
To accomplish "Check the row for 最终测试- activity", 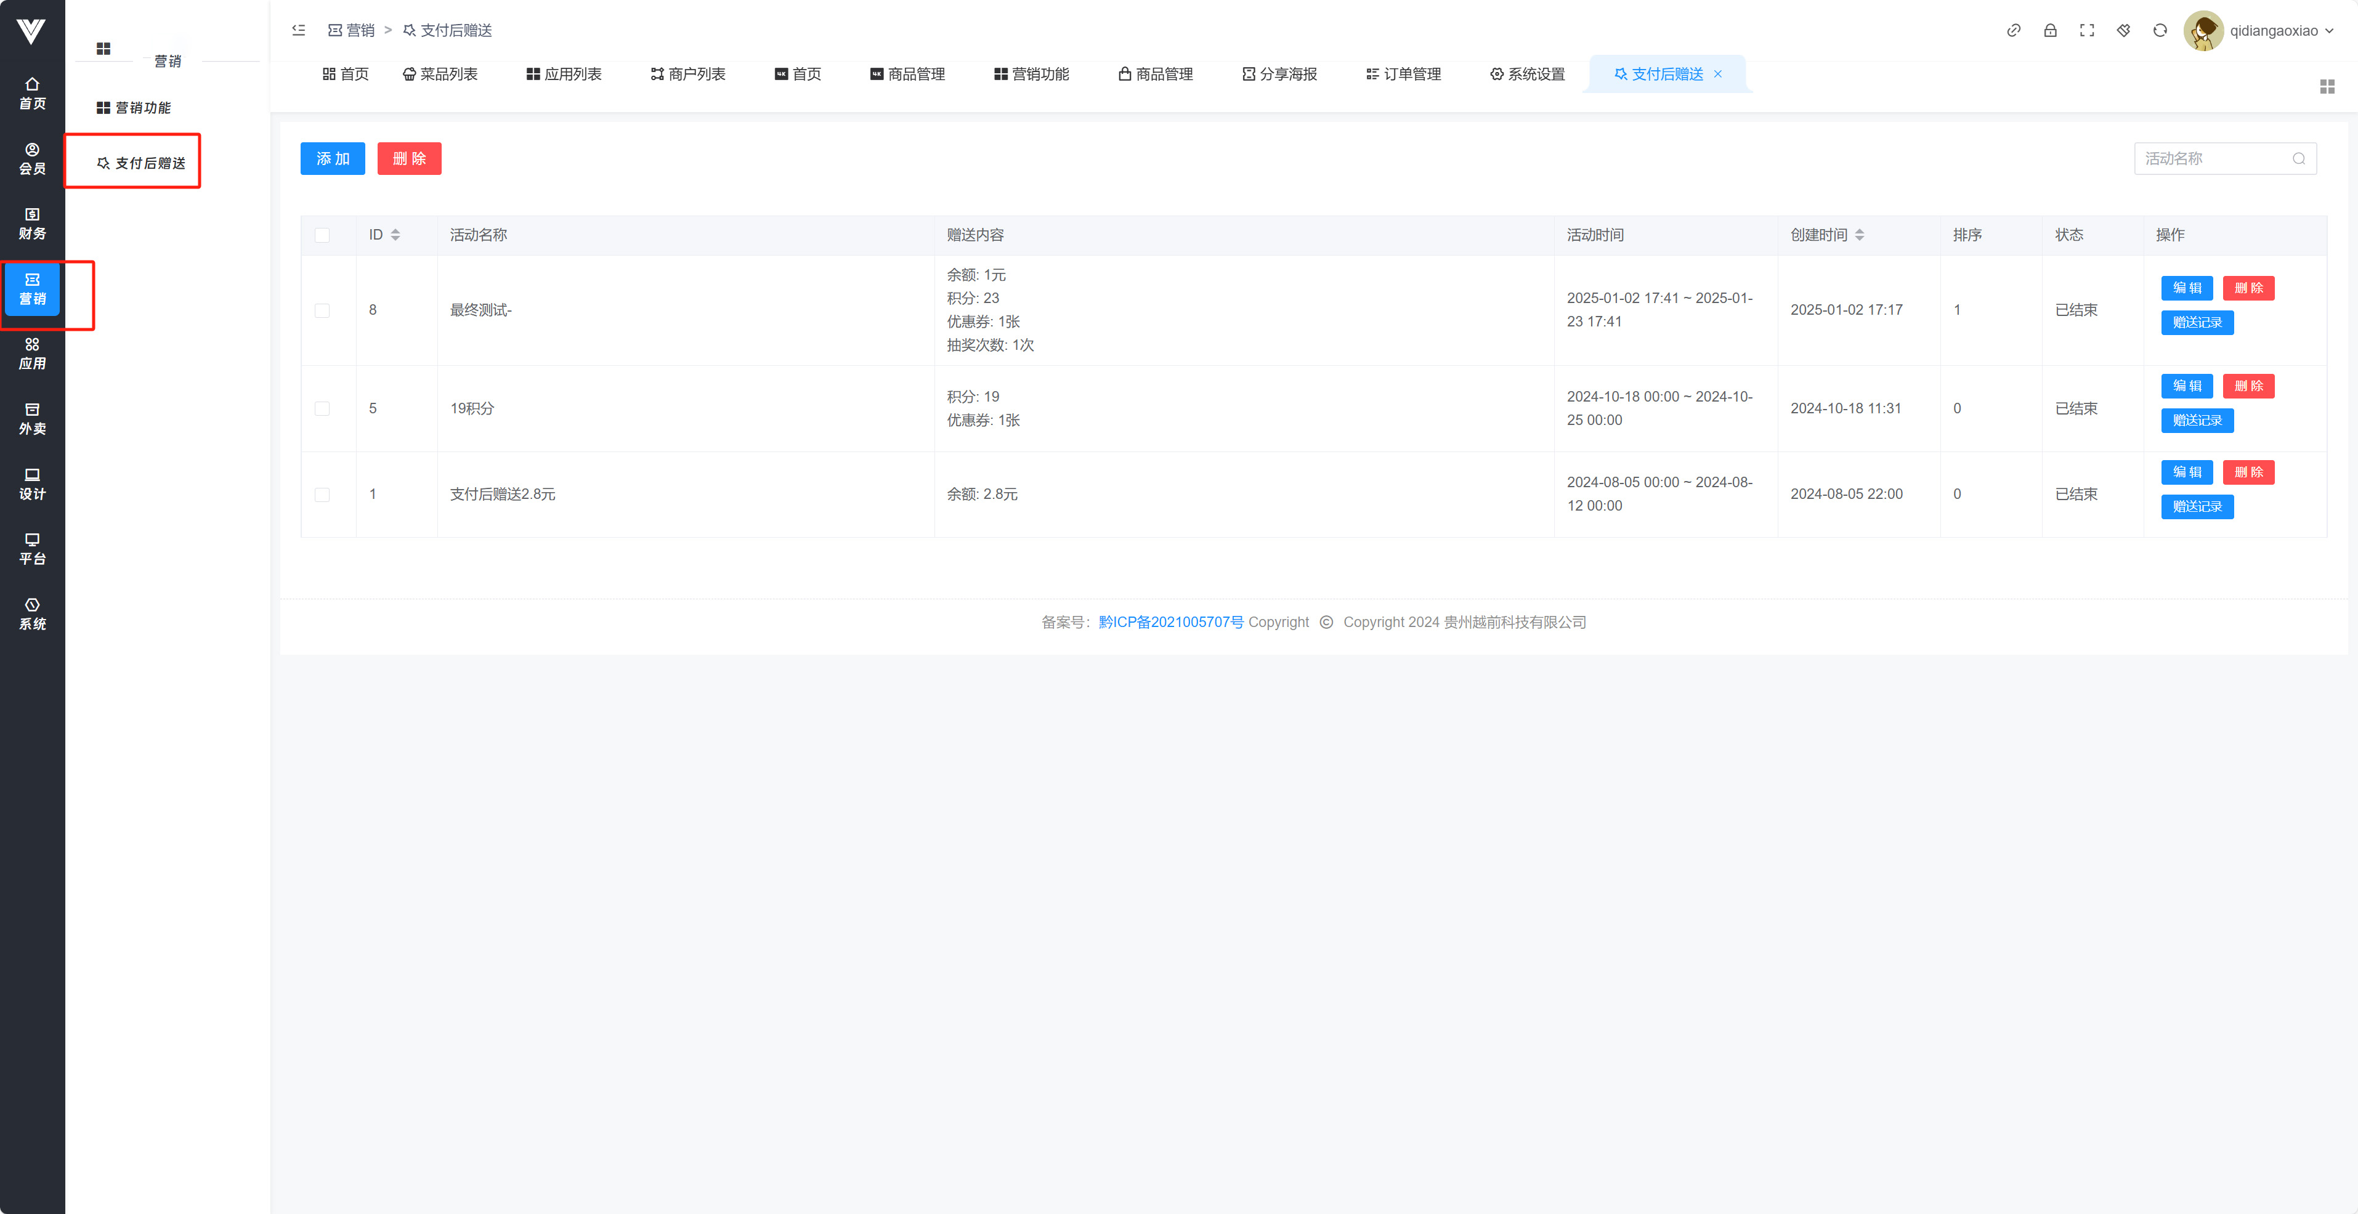I will [x=322, y=310].
